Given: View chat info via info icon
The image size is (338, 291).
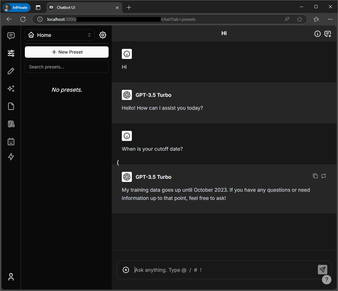Looking at the screenshot, I should click(x=317, y=34).
